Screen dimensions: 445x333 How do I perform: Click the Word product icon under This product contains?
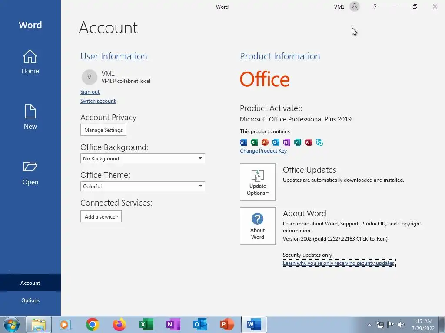(x=243, y=142)
